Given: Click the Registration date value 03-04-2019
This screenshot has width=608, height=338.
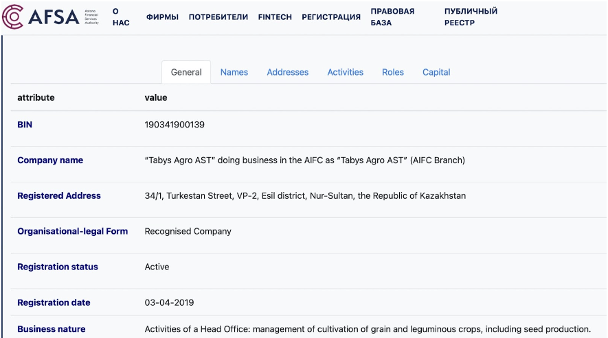Looking at the screenshot, I should point(169,302).
